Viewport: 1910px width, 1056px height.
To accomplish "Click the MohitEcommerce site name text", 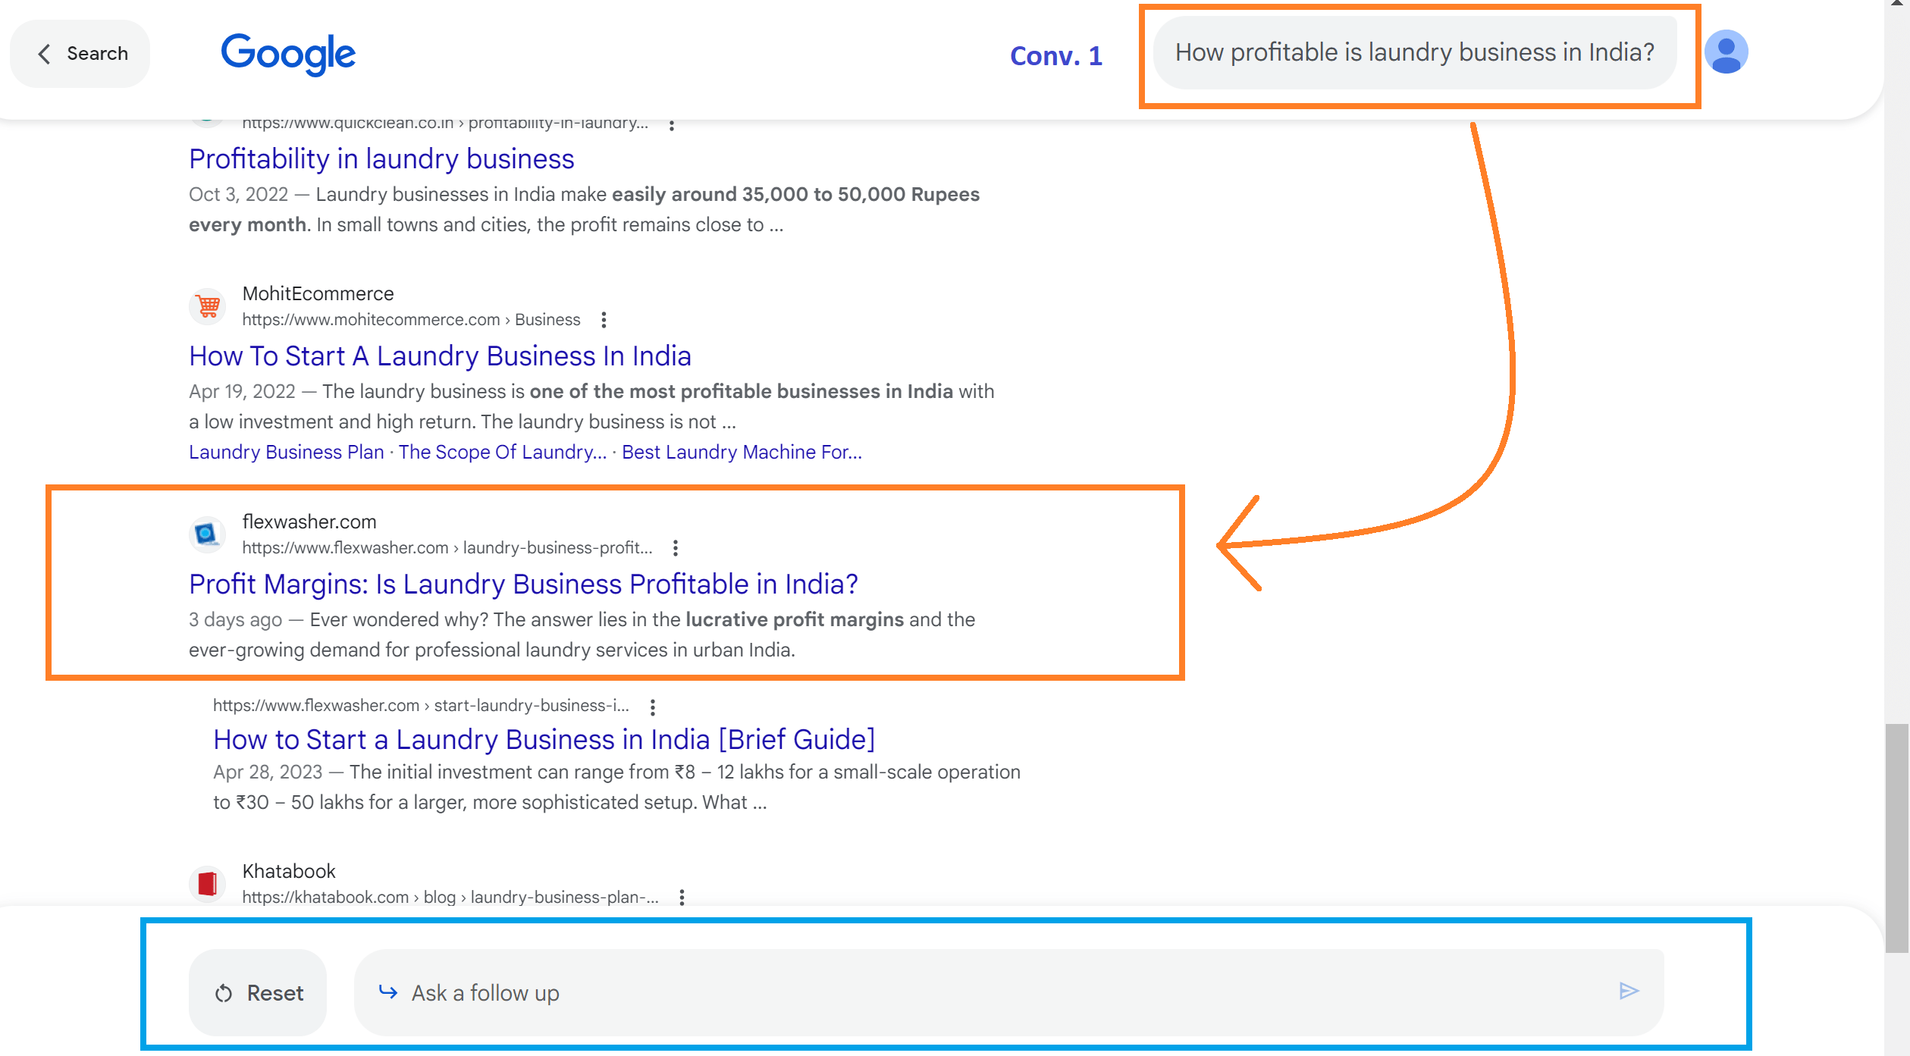I will coord(318,293).
